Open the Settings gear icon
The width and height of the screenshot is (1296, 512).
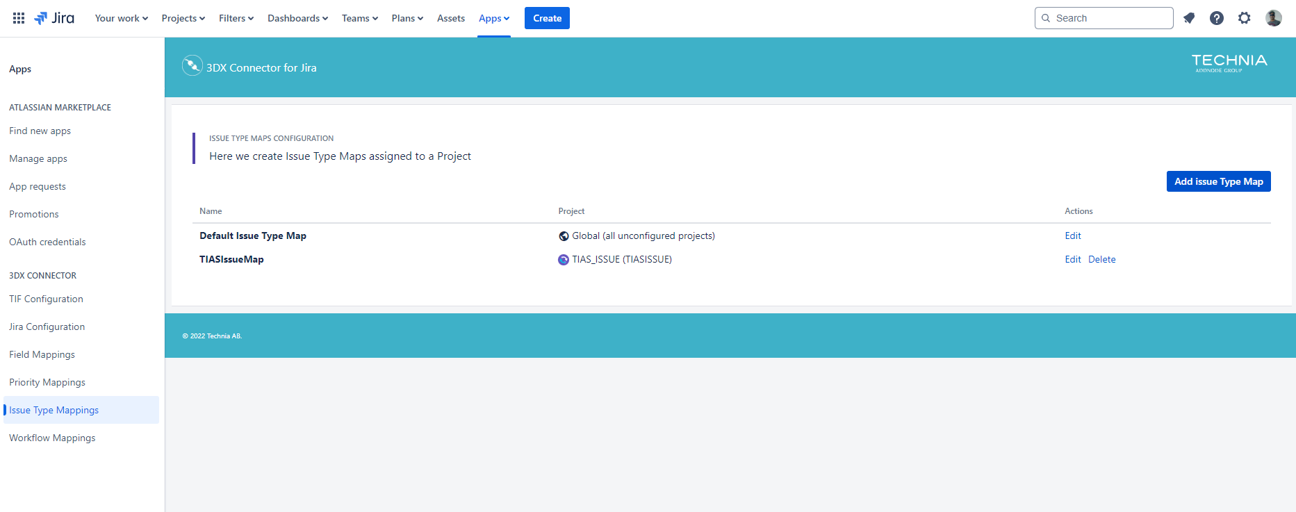1244,18
